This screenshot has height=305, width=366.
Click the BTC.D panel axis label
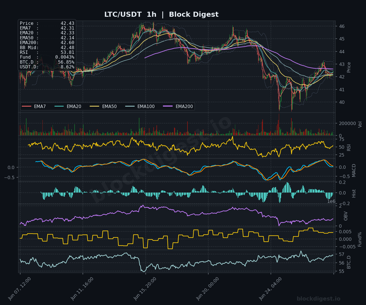pos(349,262)
